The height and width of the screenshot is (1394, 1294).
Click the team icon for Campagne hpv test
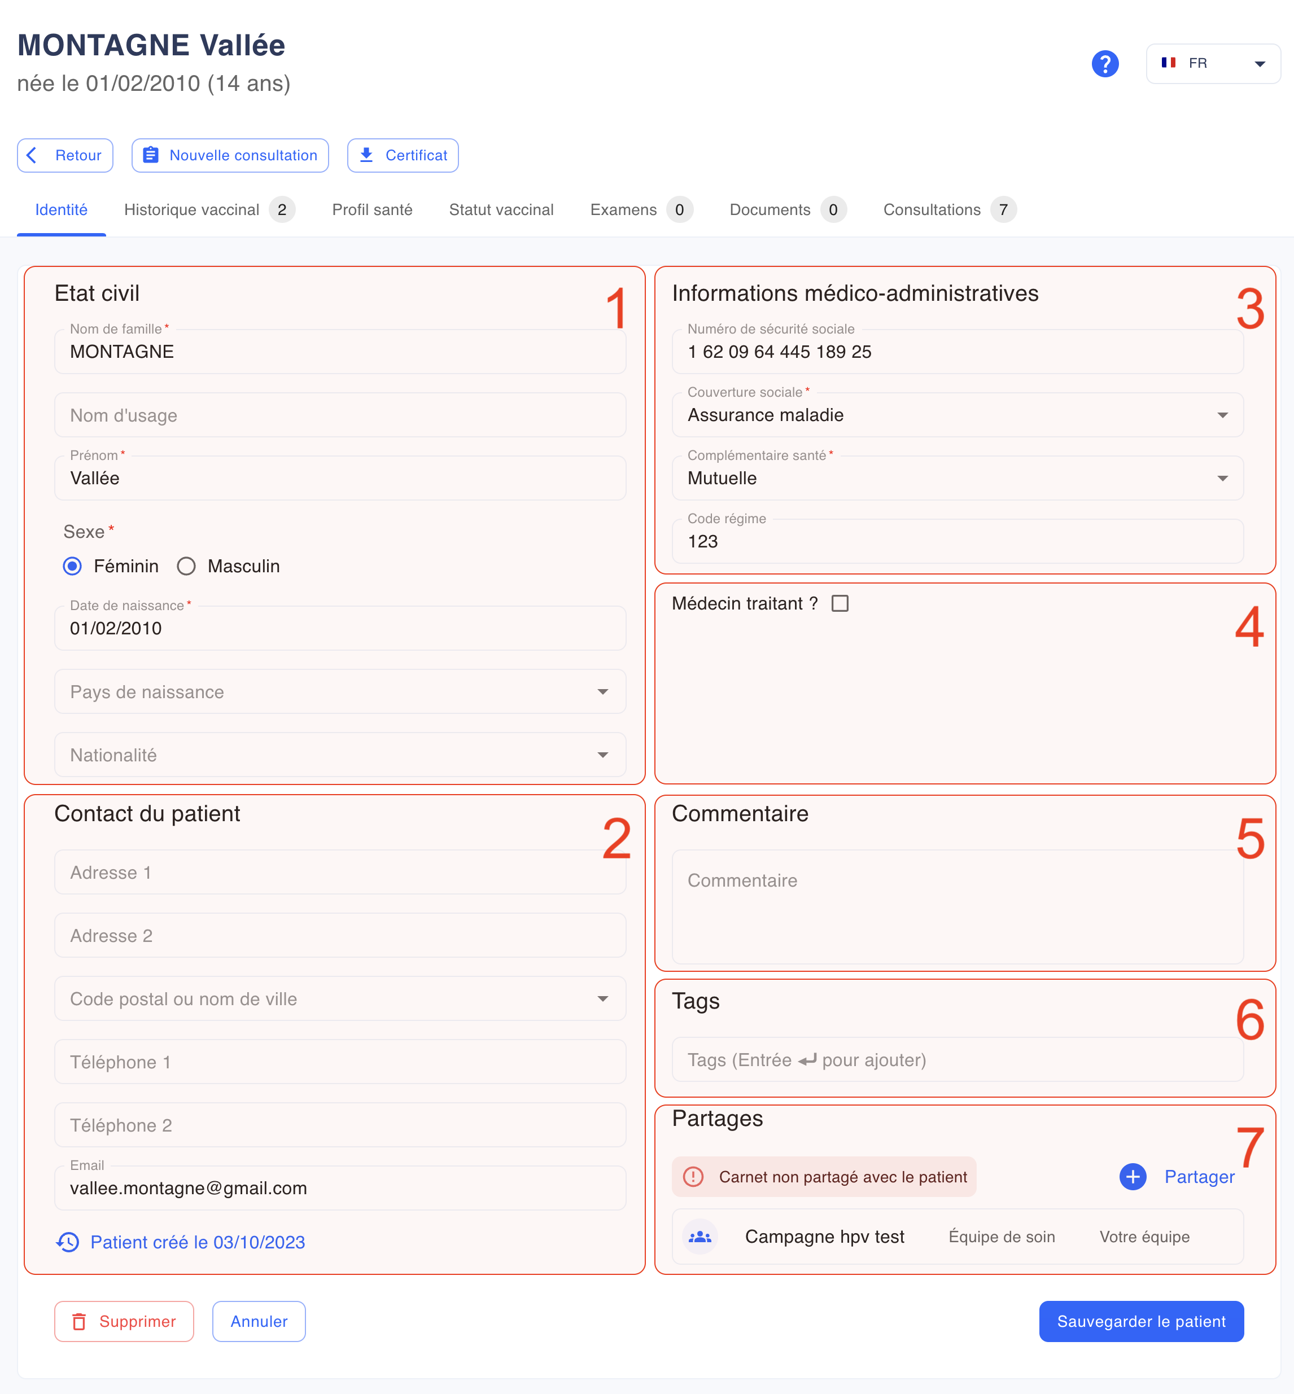tap(700, 1237)
